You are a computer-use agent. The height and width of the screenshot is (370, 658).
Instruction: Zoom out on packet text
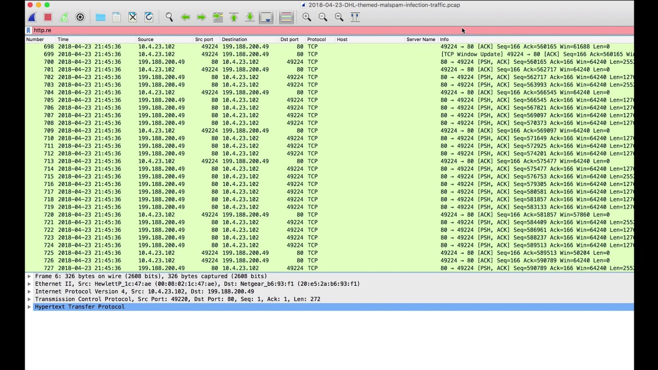pyautogui.click(x=323, y=17)
